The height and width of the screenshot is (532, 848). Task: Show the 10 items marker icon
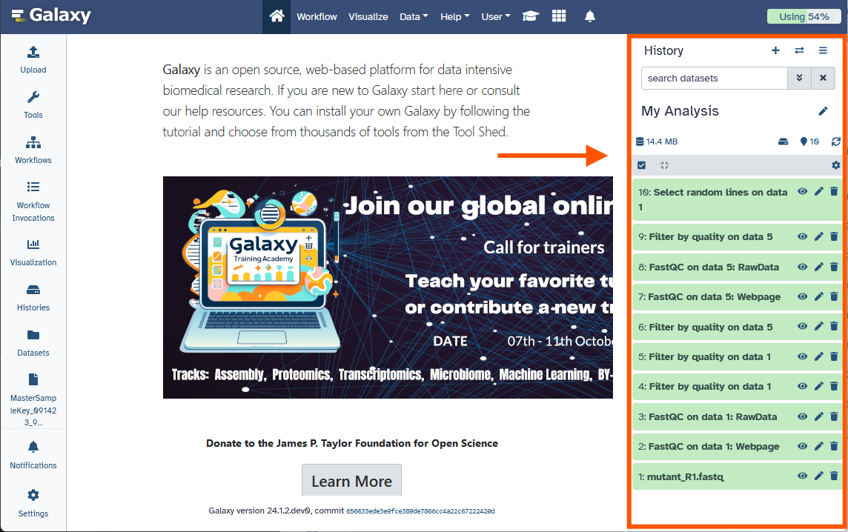tap(809, 142)
